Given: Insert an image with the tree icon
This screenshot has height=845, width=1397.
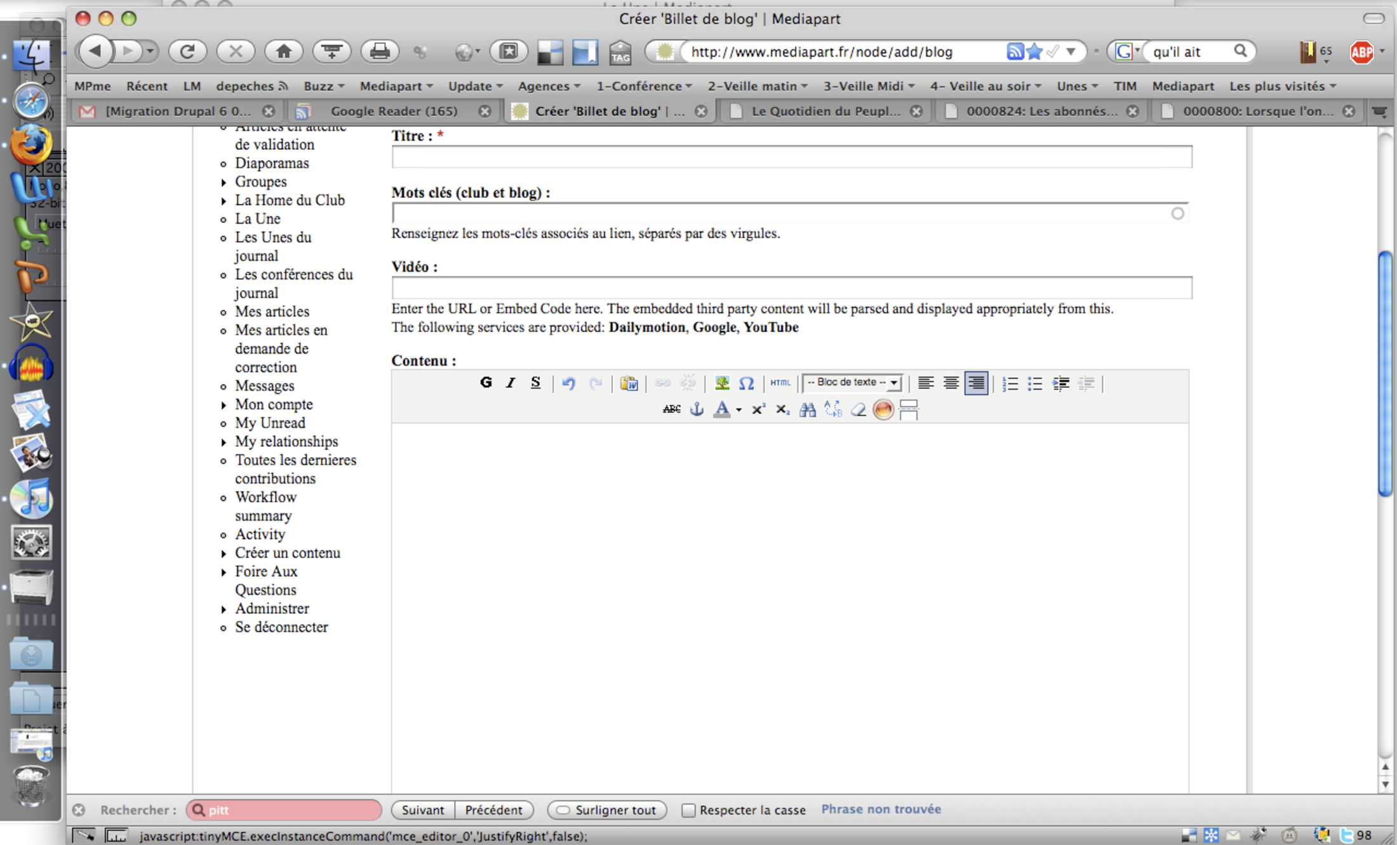Looking at the screenshot, I should pos(722,383).
